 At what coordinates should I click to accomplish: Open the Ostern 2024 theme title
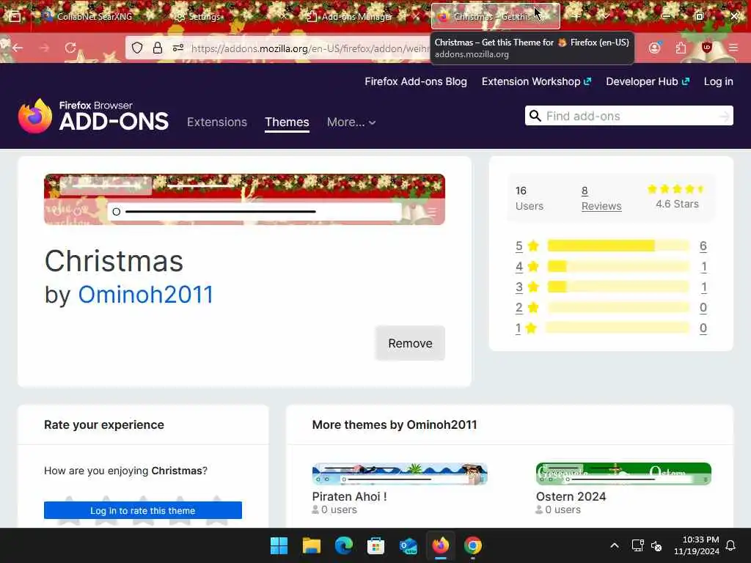(571, 496)
